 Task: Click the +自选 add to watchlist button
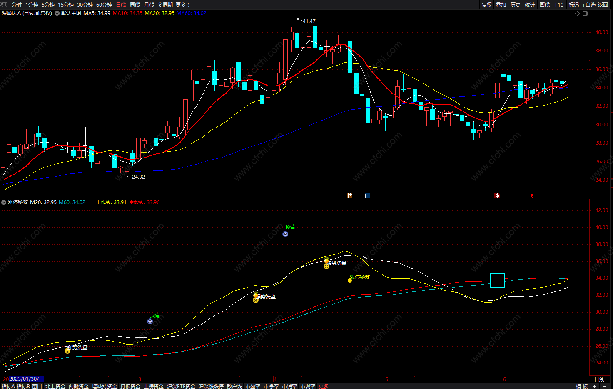click(589, 5)
